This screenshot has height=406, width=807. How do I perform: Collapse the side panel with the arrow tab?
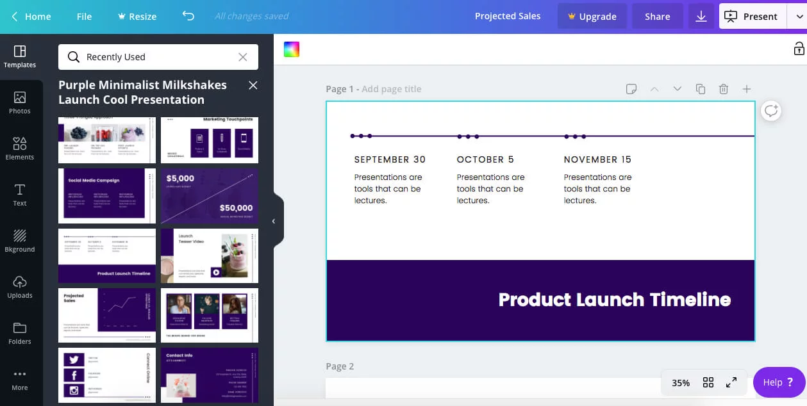point(274,220)
